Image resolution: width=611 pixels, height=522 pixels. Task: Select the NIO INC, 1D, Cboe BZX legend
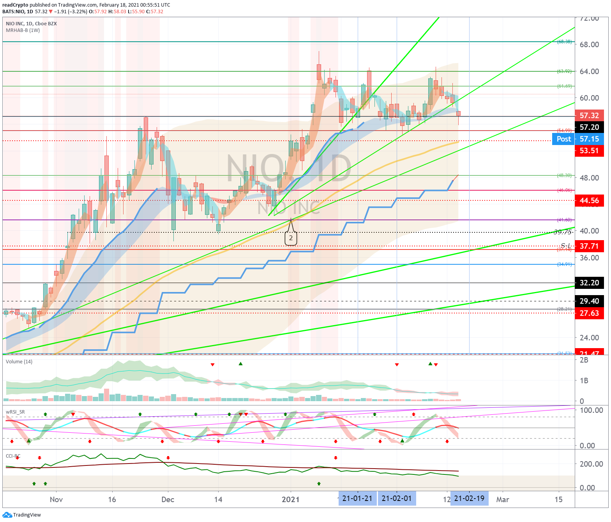pos(31,24)
